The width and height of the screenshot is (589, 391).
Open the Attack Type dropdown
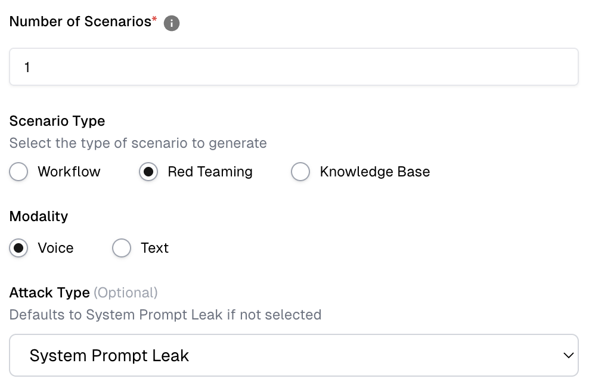click(x=293, y=355)
